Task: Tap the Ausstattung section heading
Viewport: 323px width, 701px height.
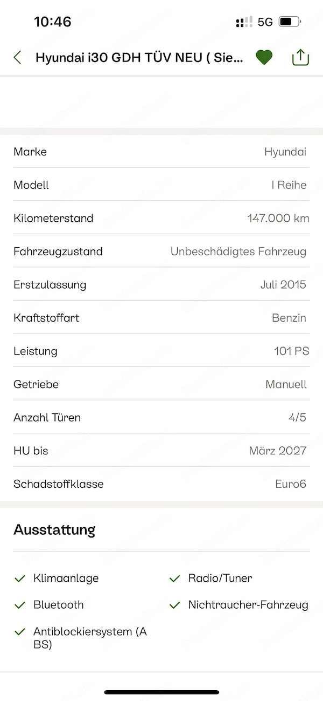Action: 54,529
